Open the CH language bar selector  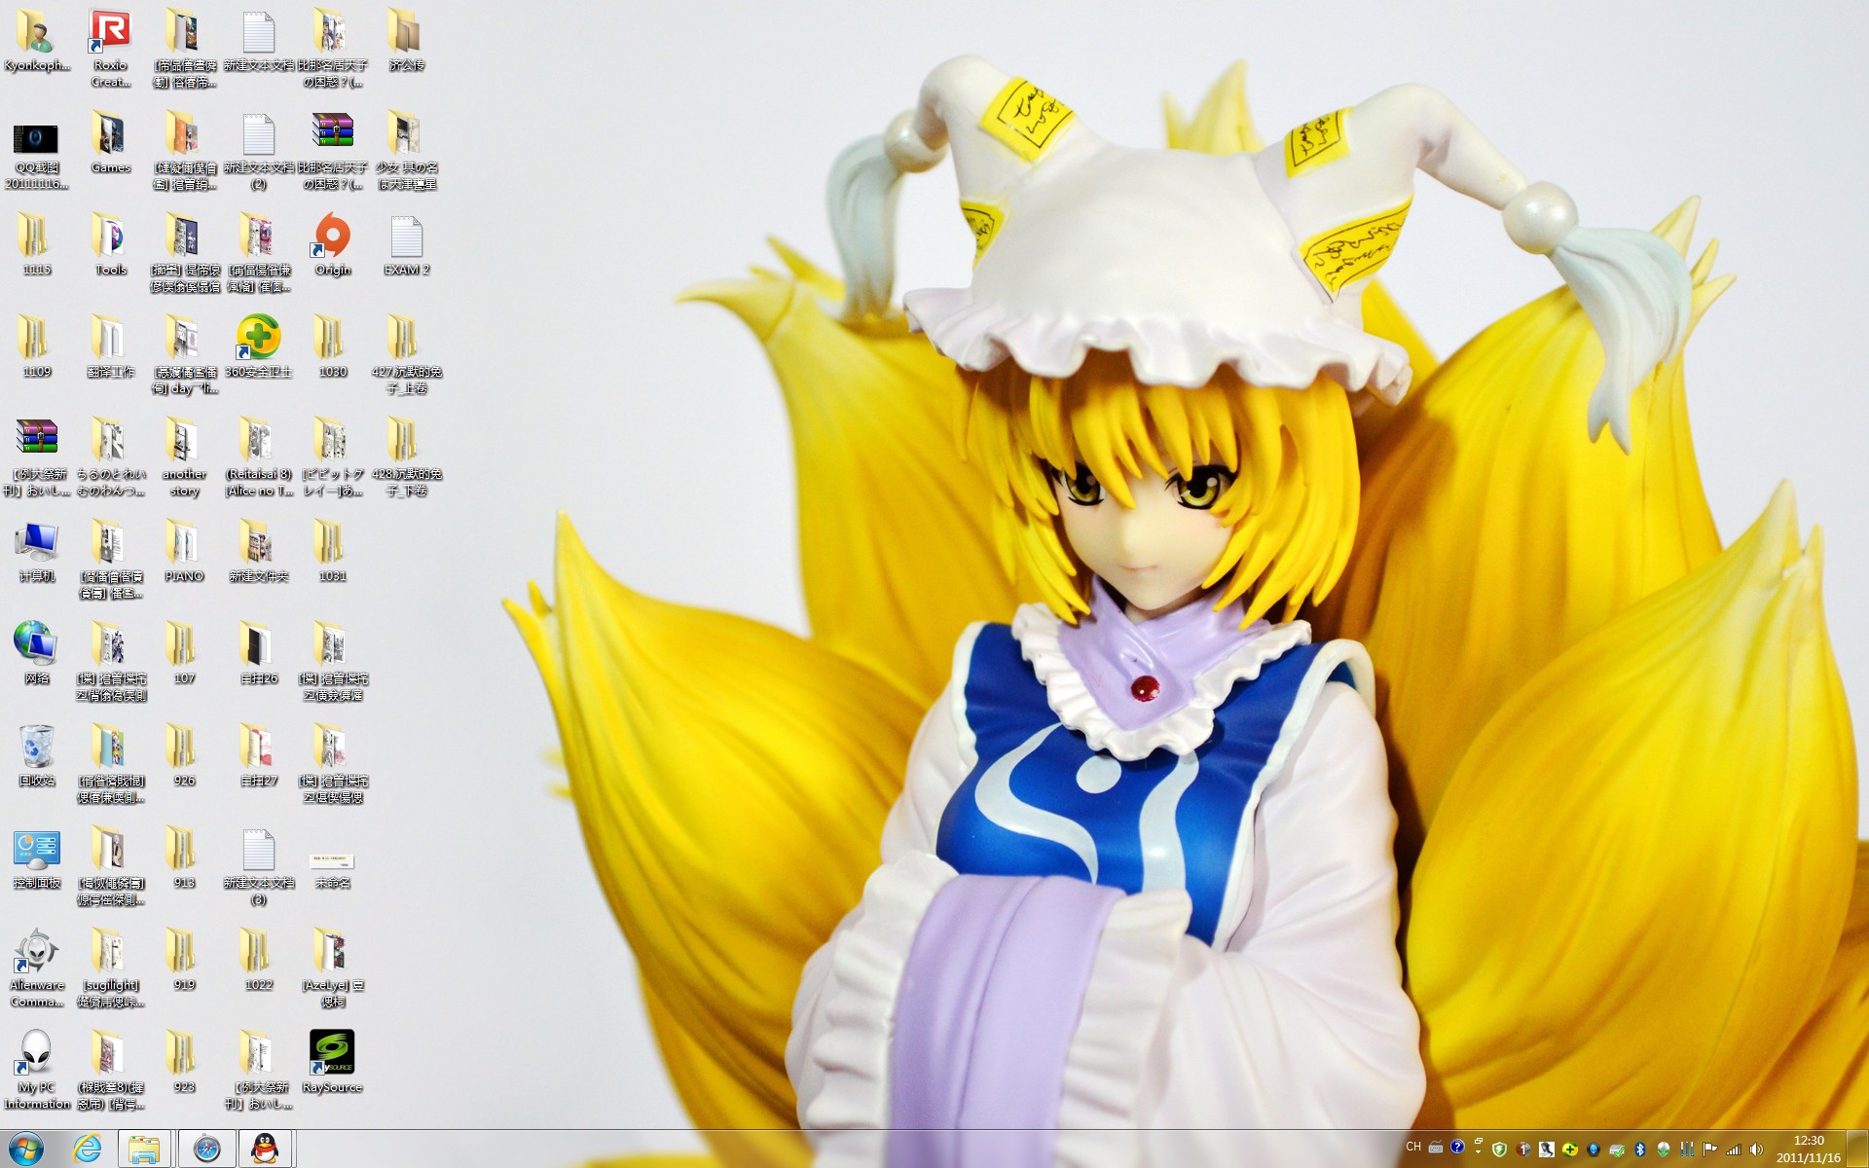click(x=1413, y=1147)
